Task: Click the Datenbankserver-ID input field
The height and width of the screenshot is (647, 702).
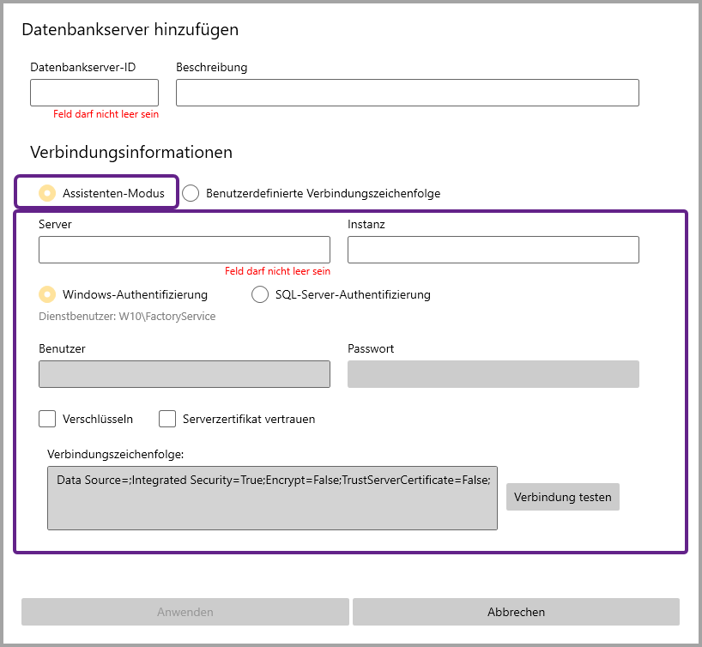Action: pos(94,93)
